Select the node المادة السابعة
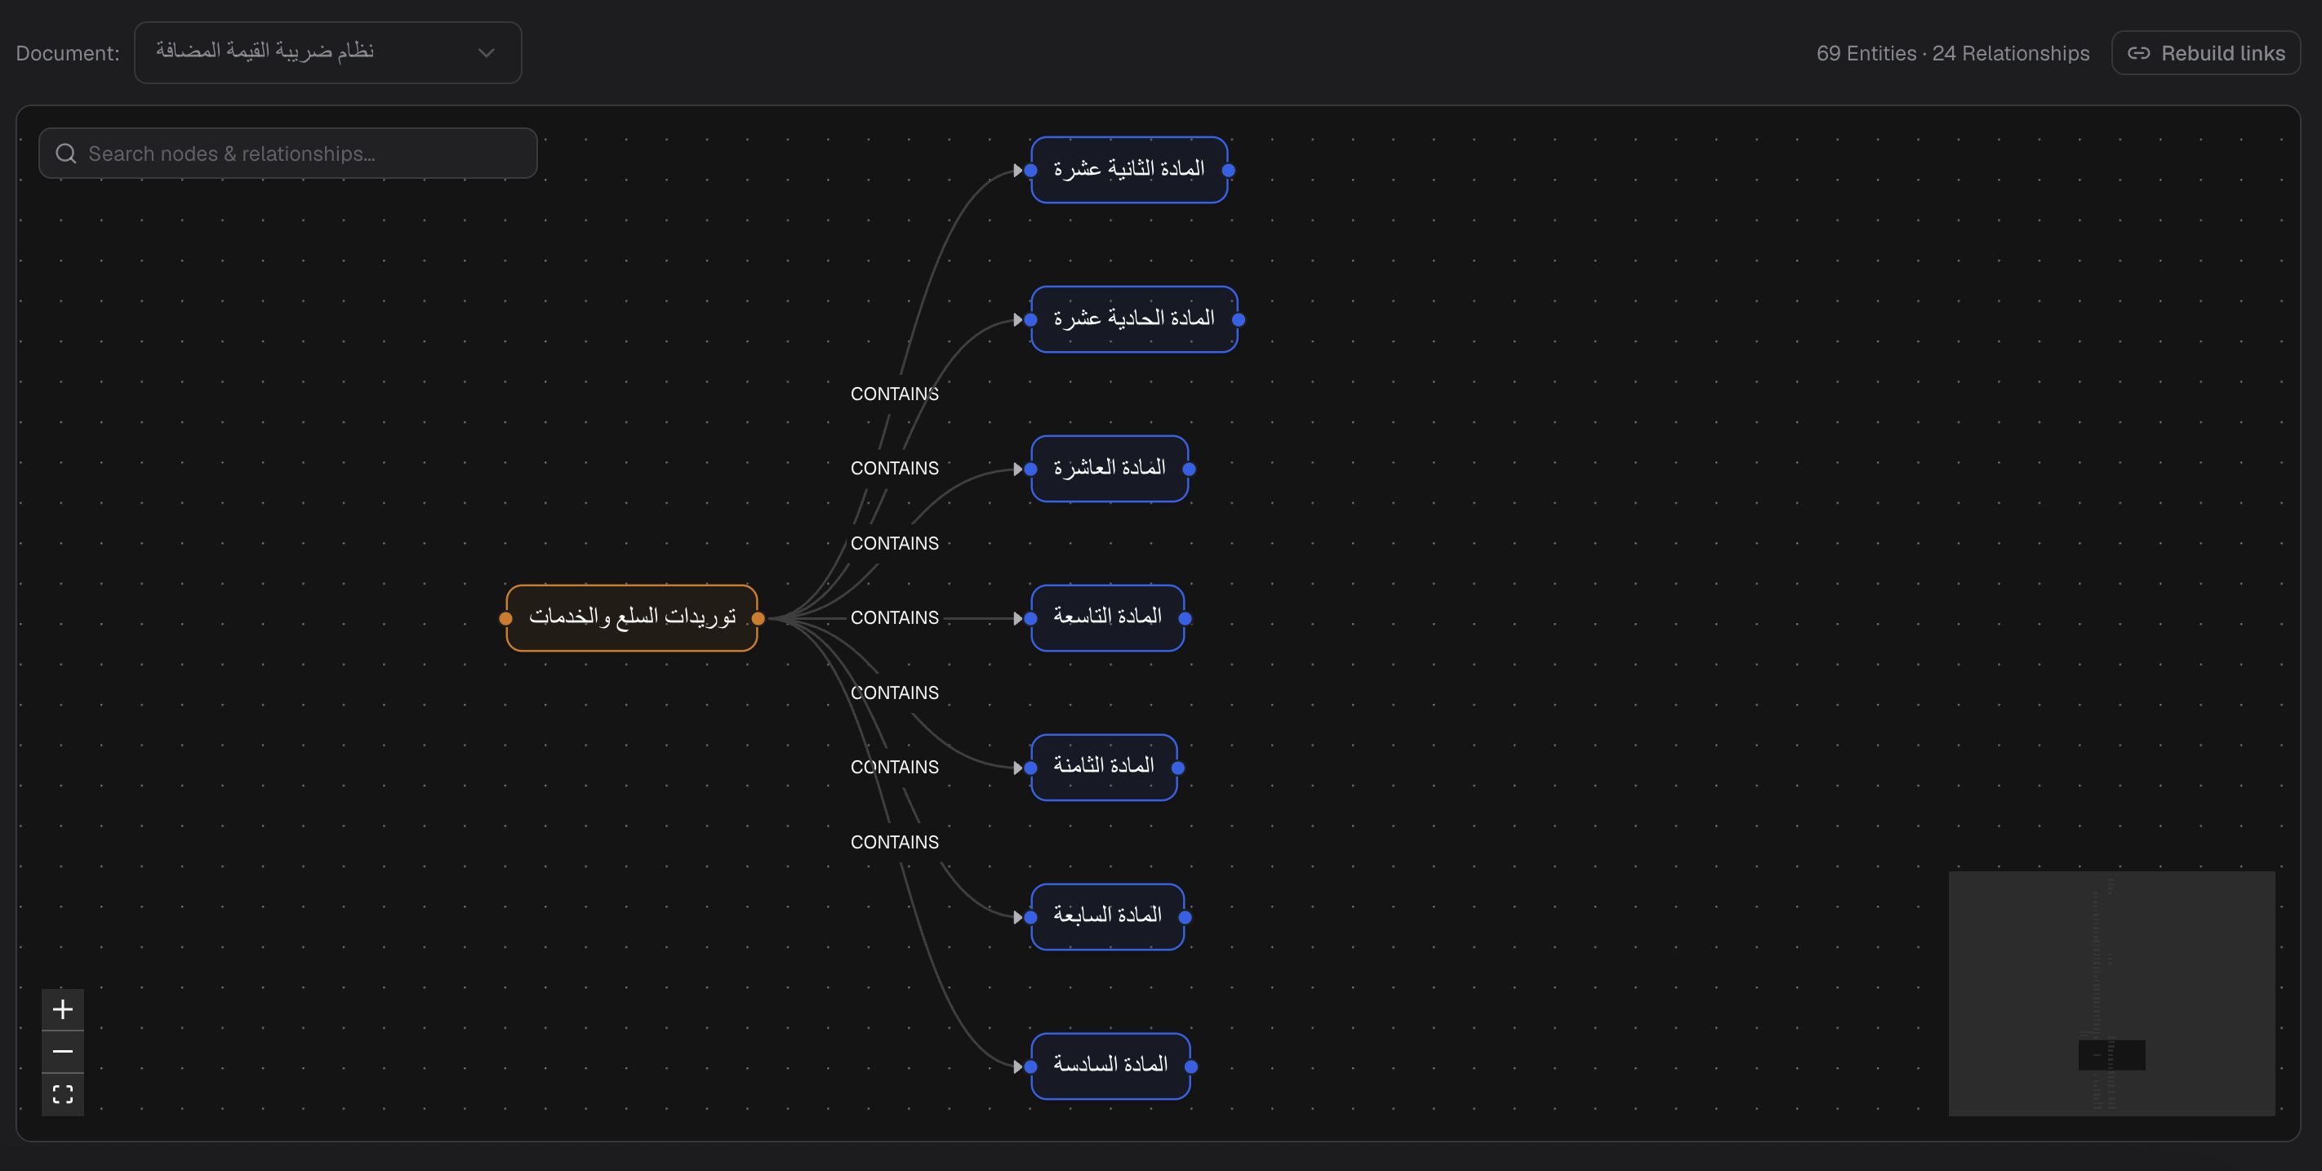Viewport: 2322px width, 1171px height. [x=1107, y=917]
